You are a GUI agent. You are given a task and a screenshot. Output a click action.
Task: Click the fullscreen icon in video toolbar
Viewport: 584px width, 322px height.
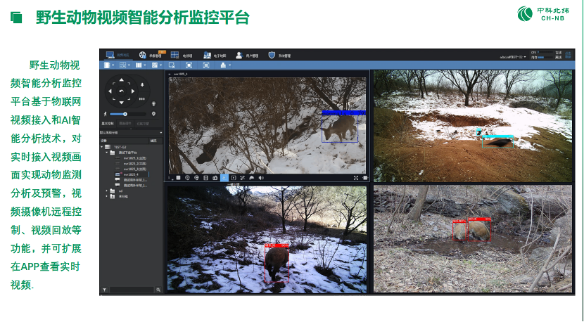coord(356,178)
